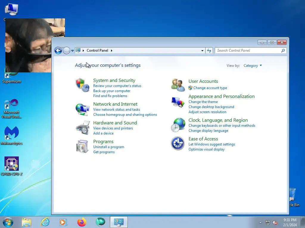Image resolution: width=305 pixels, height=228 pixels.
Task: Open the Microsoft Visual Studio desktop shortcut
Action: tap(12, 109)
